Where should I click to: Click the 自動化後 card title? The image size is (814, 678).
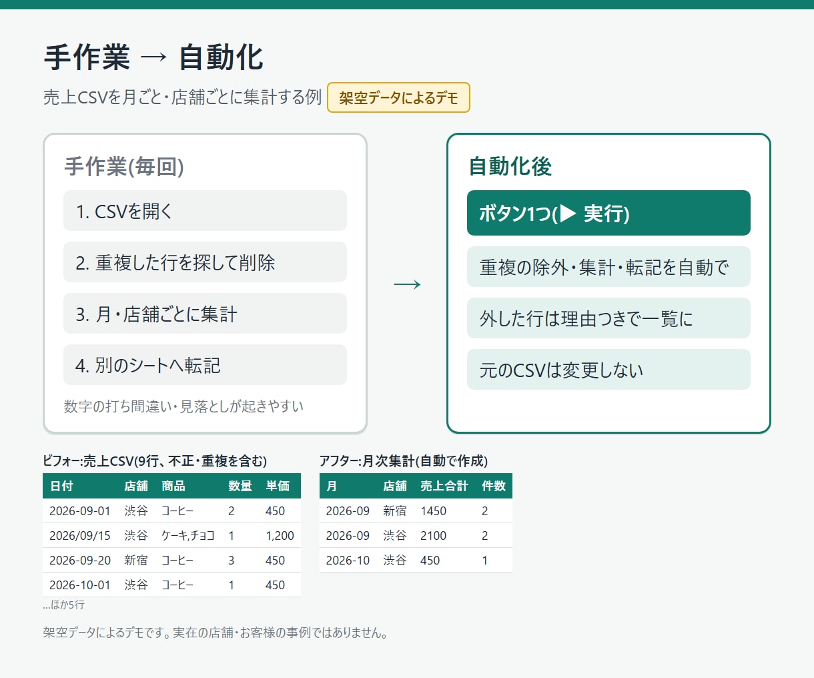[510, 166]
